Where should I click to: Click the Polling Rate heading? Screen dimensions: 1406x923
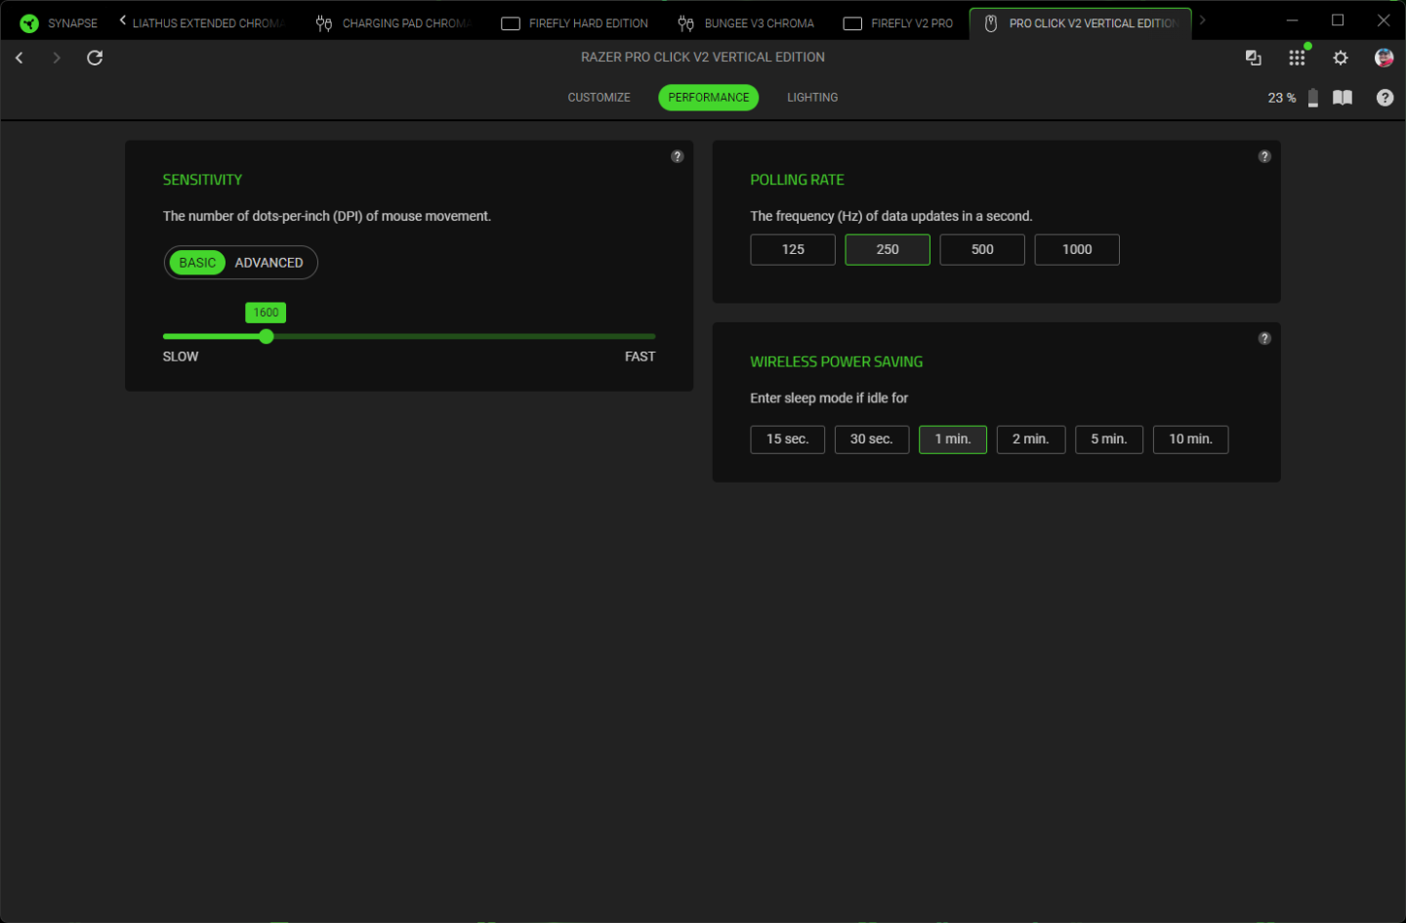(797, 180)
